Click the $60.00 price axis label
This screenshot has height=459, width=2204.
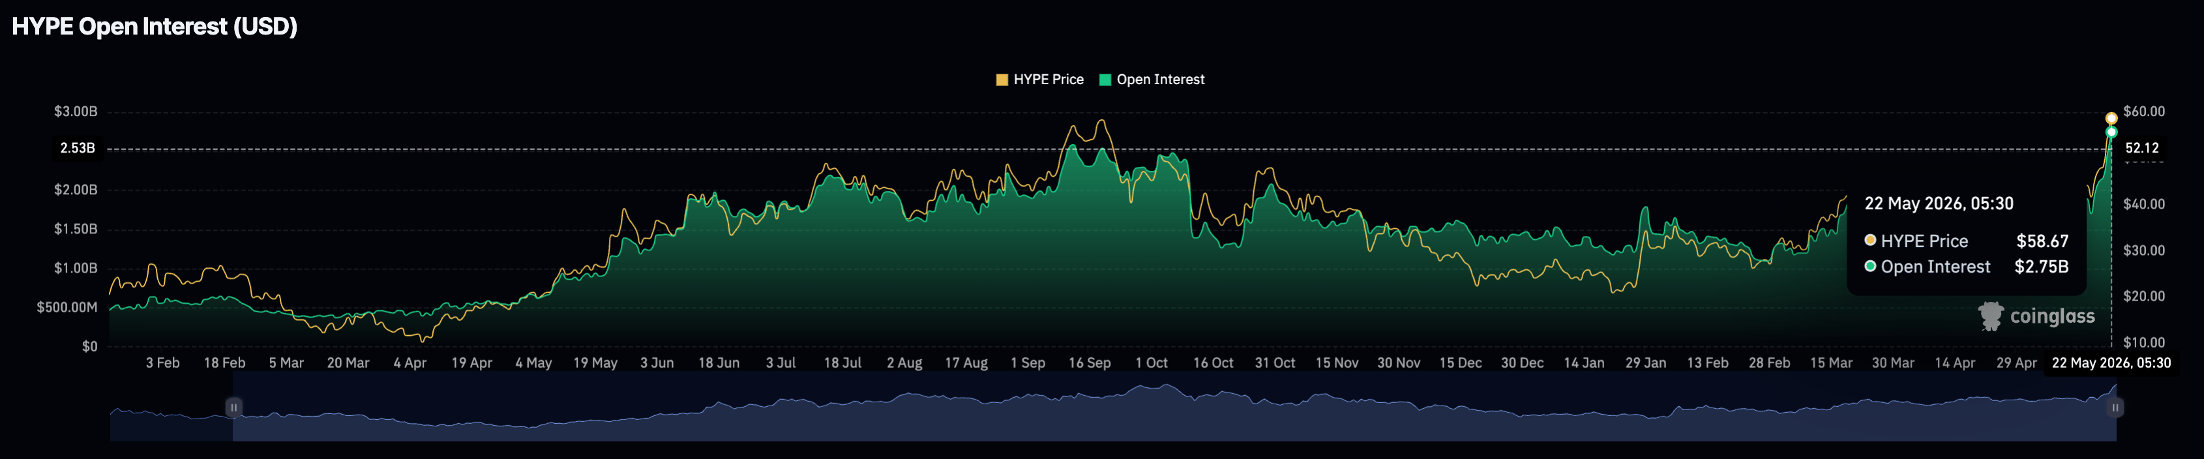[x=2144, y=112]
